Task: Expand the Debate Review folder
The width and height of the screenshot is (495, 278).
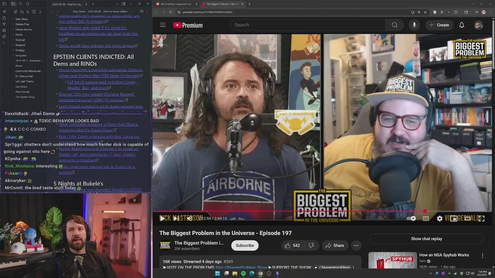Action: point(24,29)
